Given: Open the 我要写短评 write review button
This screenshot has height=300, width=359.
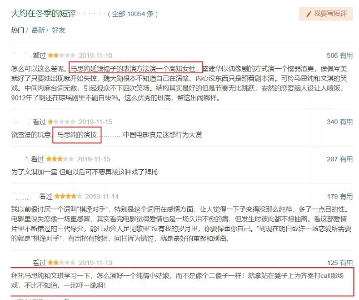Looking at the screenshot, I should pos(326,14).
